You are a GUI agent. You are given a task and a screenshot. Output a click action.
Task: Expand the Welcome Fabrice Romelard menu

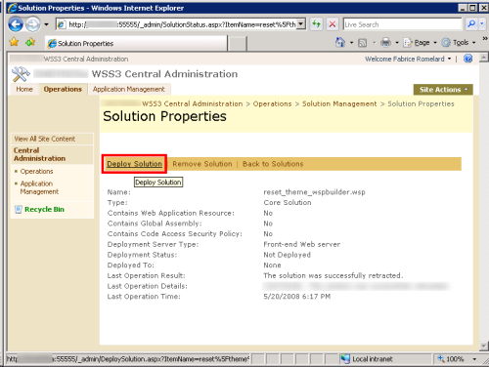(x=408, y=59)
